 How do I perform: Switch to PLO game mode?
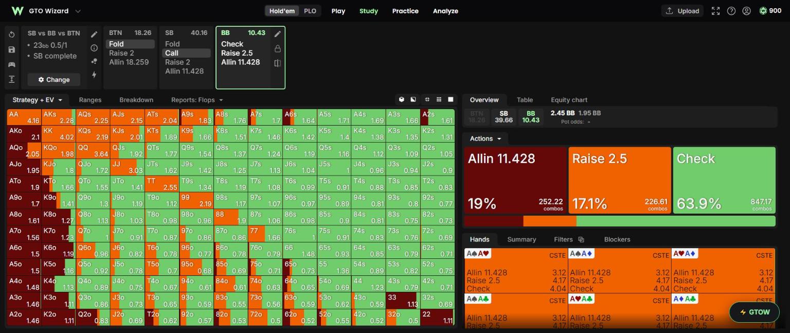point(310,11)
